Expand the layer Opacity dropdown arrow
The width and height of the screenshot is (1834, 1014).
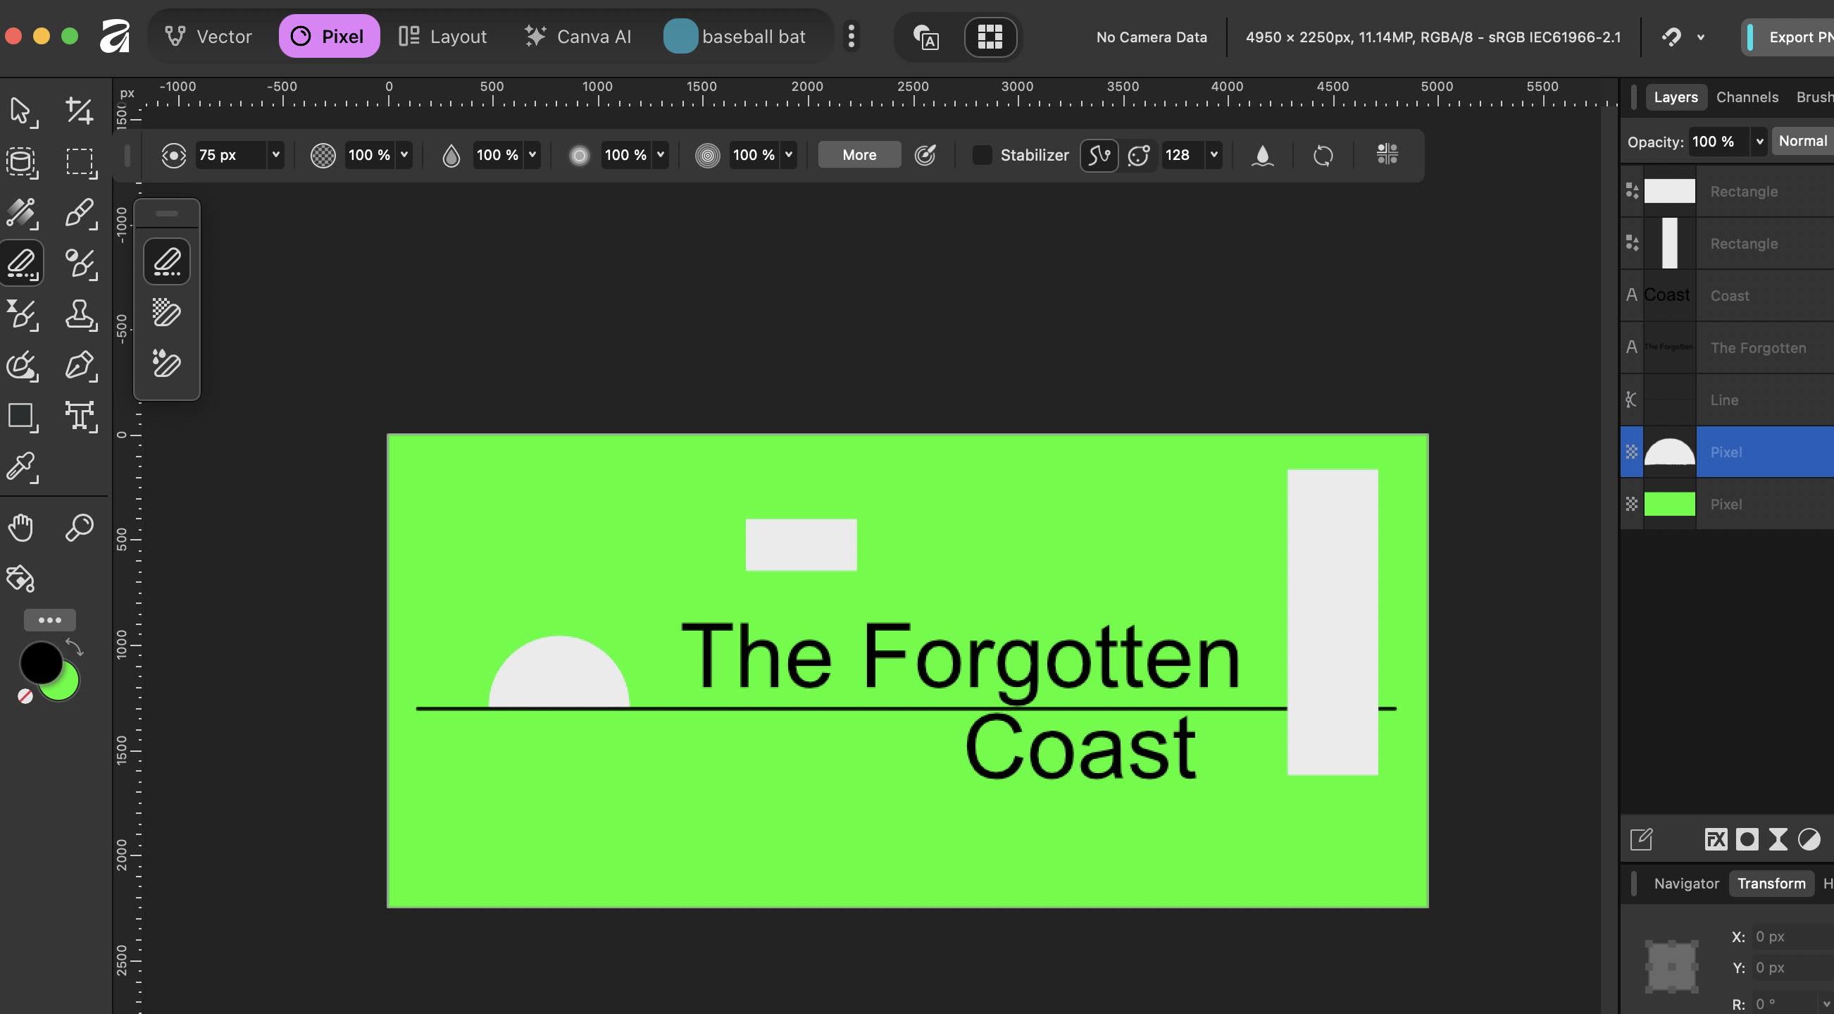point(1759,141)
